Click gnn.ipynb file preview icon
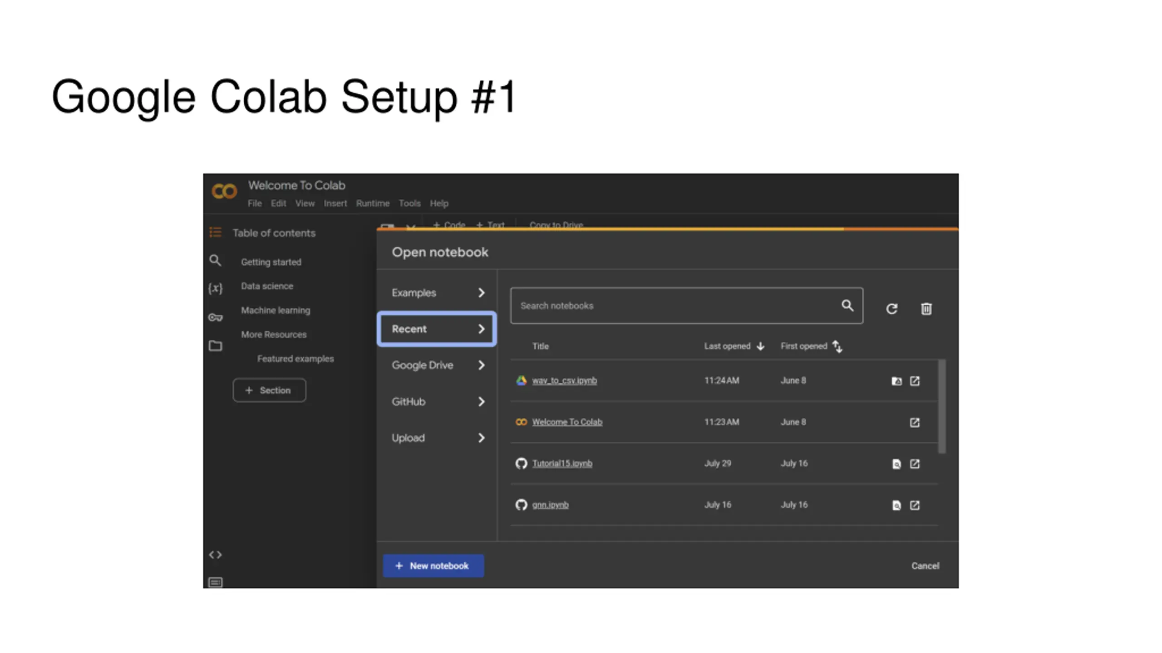 (896, 505)
